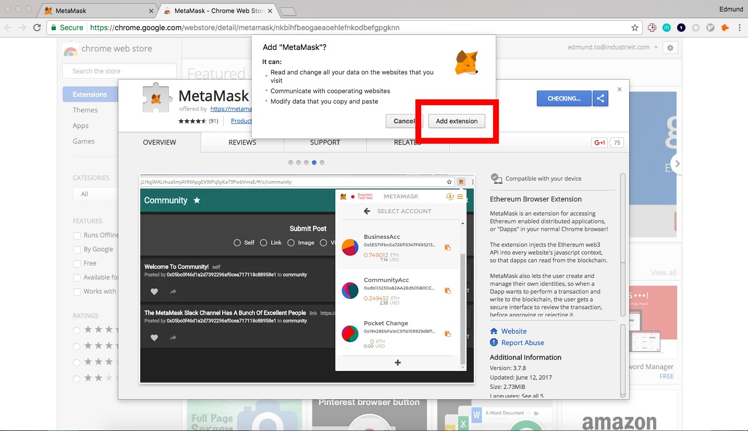Go to Themes in the sidebar
The image size is (748, 431).
[85, 110]
